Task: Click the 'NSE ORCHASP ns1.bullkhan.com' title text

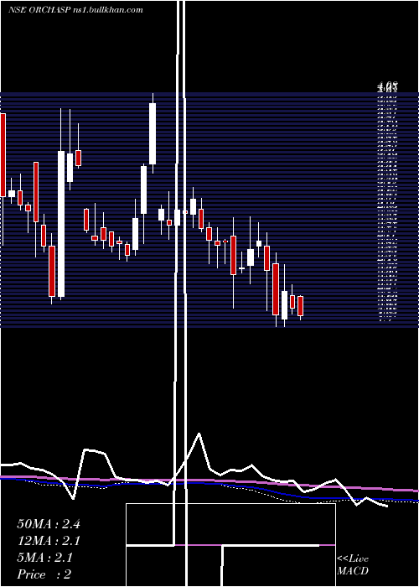Action: [75, 10]
